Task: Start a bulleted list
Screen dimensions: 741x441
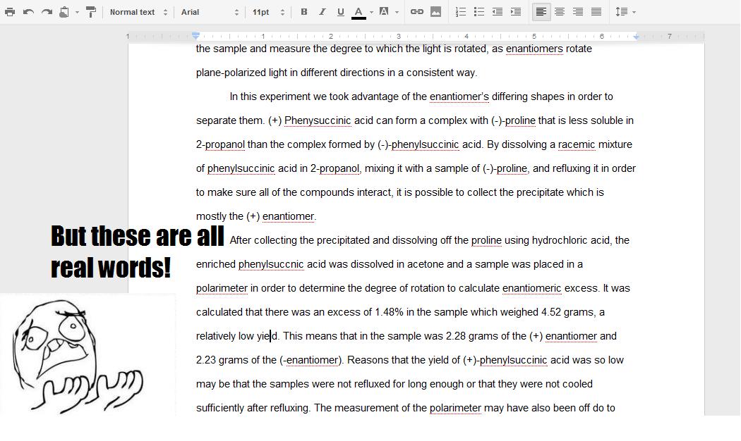Action: 479,12
